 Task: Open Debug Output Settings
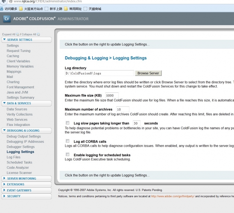pos(24,136)
